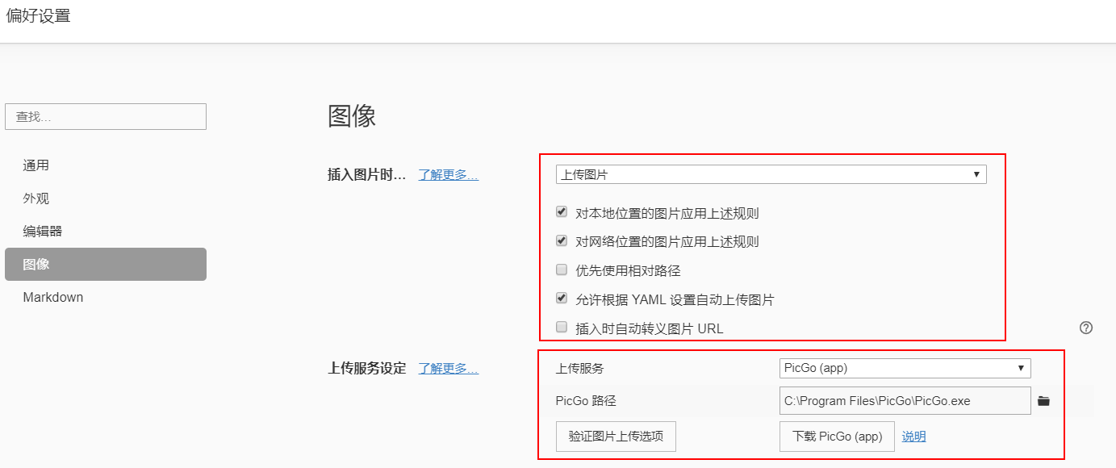Open 了解更多 link beside 插入图片时
The height and width of the screenshot is (468, 1116).
[x=448, y=174]
